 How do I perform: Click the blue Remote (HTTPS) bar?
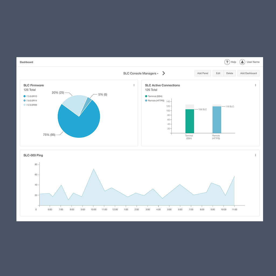coord(217,120)
